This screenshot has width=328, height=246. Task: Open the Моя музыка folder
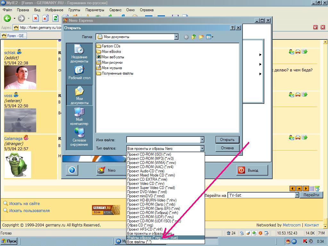(109, 68)
